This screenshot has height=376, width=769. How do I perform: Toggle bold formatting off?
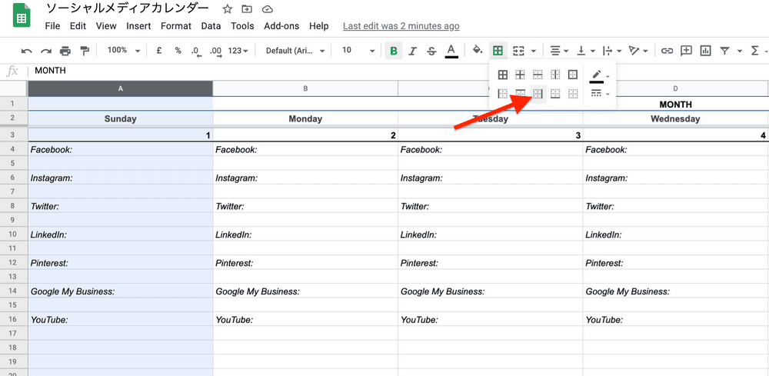pos(394,51)
